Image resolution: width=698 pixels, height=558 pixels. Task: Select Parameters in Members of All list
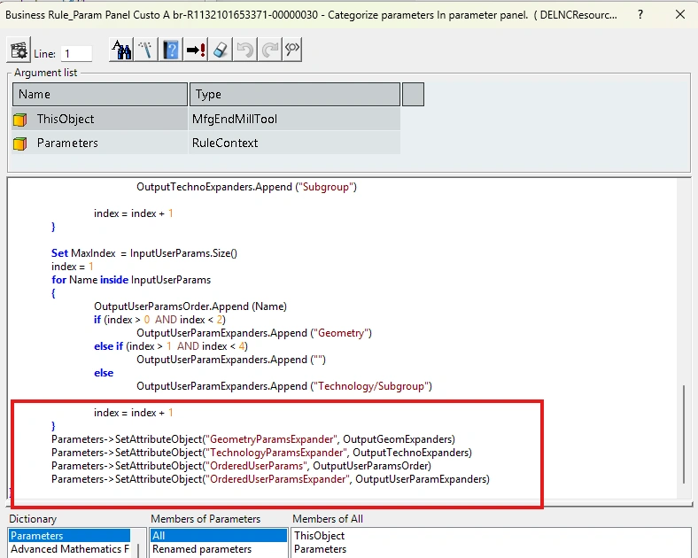coord(320,549)
